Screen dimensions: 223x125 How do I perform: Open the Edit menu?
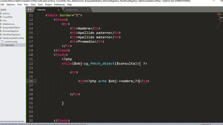point(2,5)
